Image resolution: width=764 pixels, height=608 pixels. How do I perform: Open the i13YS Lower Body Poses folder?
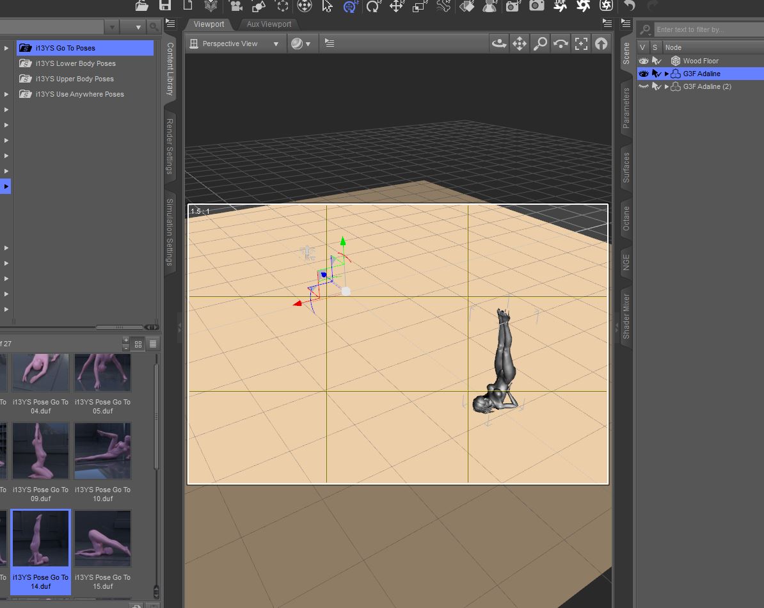click(76, 63)
